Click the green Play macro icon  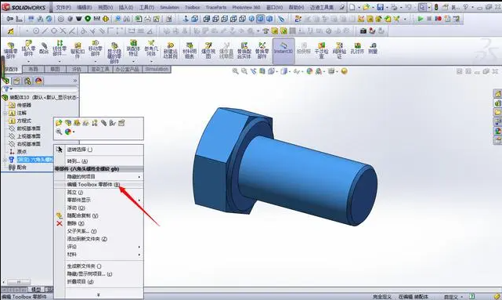(x=421, y=19)
